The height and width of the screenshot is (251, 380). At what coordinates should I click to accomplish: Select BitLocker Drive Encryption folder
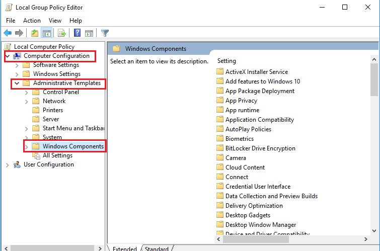click(260, 148)
